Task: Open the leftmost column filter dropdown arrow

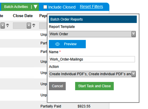Action: click(3, 26)
